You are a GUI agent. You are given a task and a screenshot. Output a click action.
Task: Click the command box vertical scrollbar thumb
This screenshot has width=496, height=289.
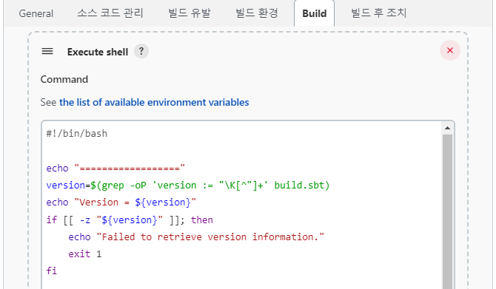(447, 211)
